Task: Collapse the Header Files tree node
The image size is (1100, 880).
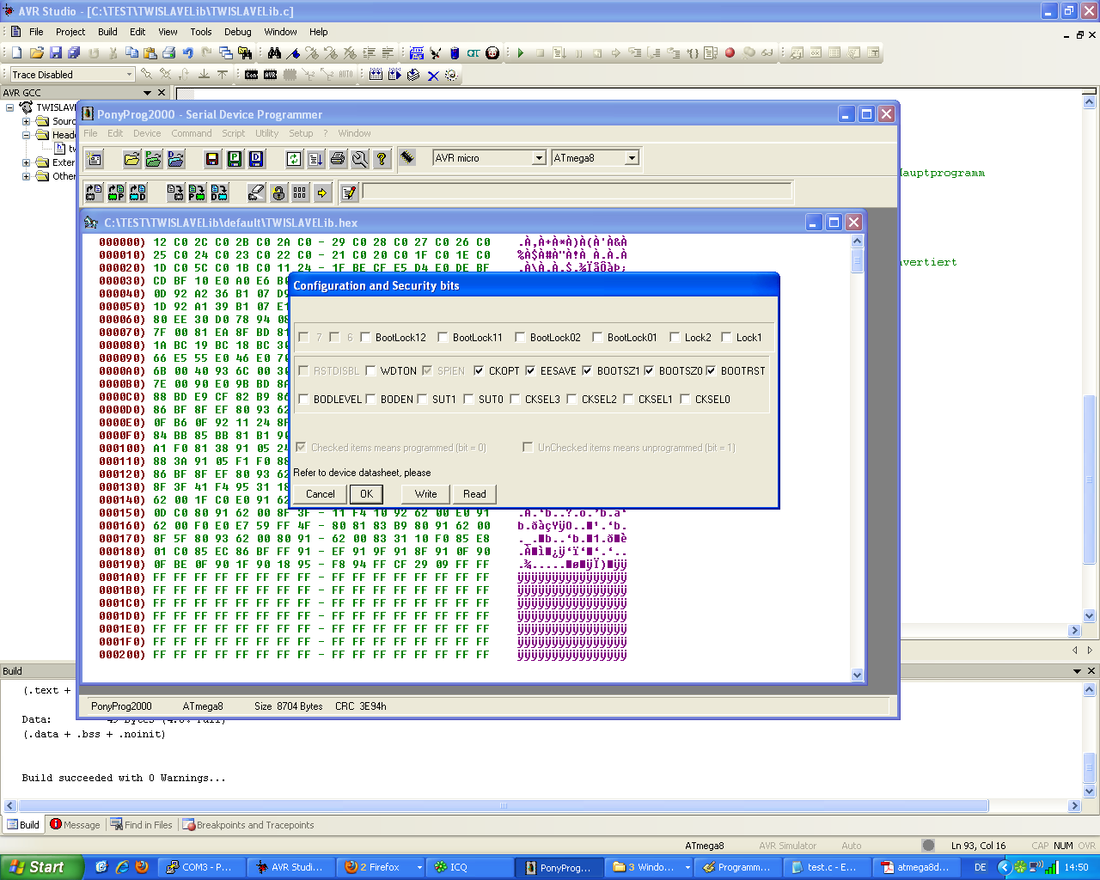Action: coord(27,135)
